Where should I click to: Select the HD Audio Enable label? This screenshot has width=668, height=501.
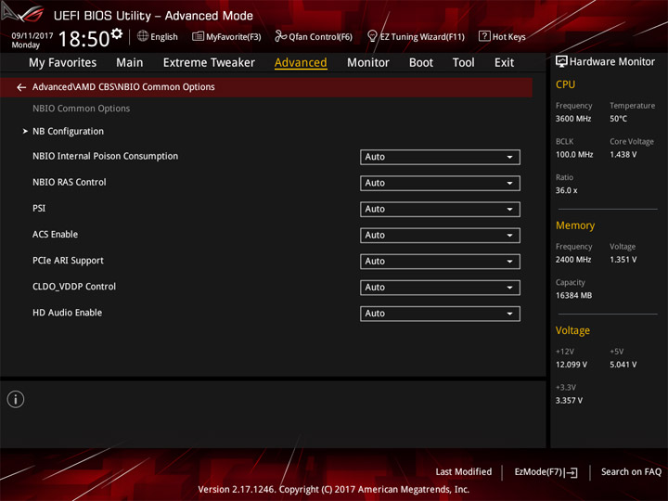click(68, 313)
